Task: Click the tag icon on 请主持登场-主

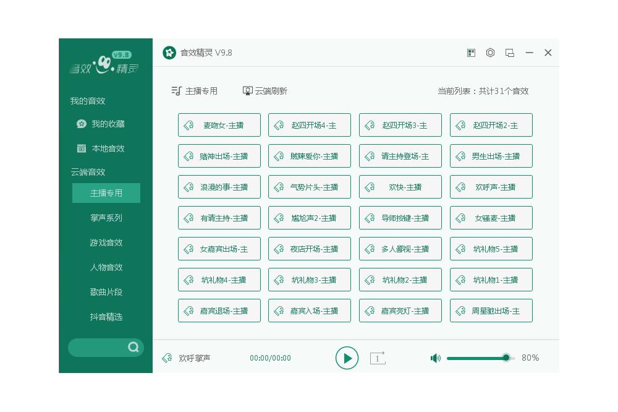Action: pos(370,156)
